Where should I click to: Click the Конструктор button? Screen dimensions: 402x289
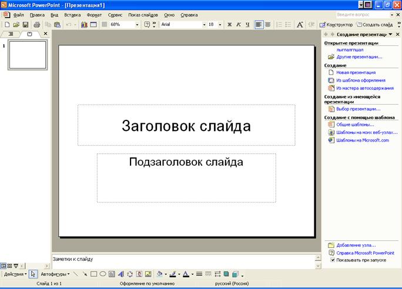[x=336, y=25]
